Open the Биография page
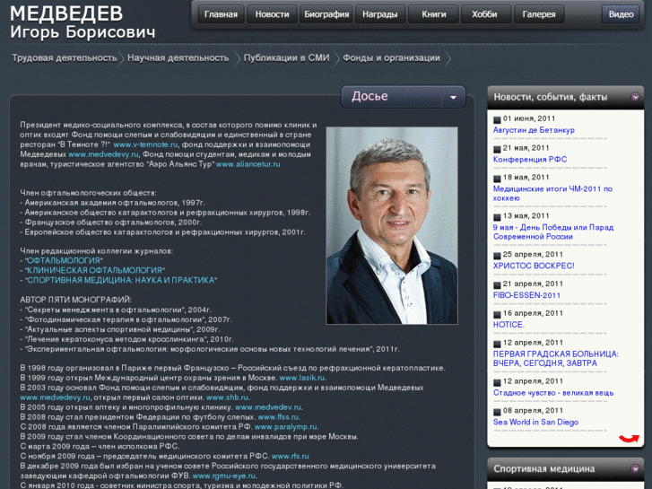 [x=326, y=14]
